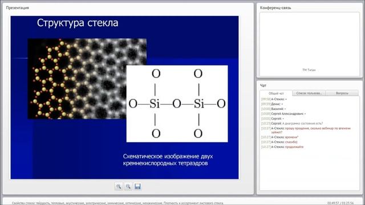Select the А-Стекло времени* message
This screenshot has height=205, width=365.
click(280, 137)
